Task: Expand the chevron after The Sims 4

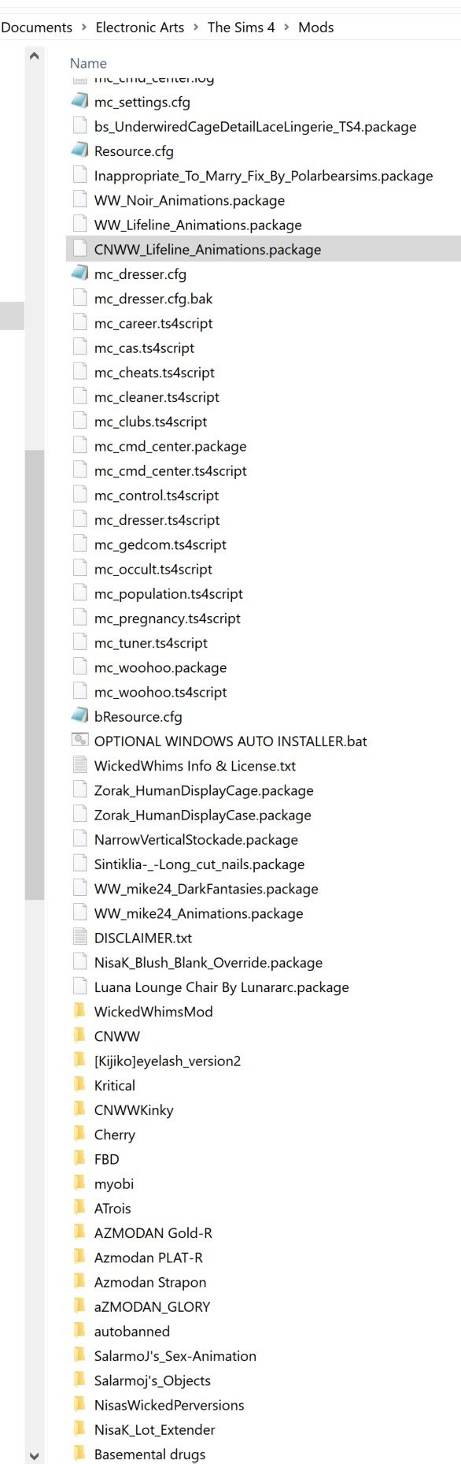Action: pos(286,28)
